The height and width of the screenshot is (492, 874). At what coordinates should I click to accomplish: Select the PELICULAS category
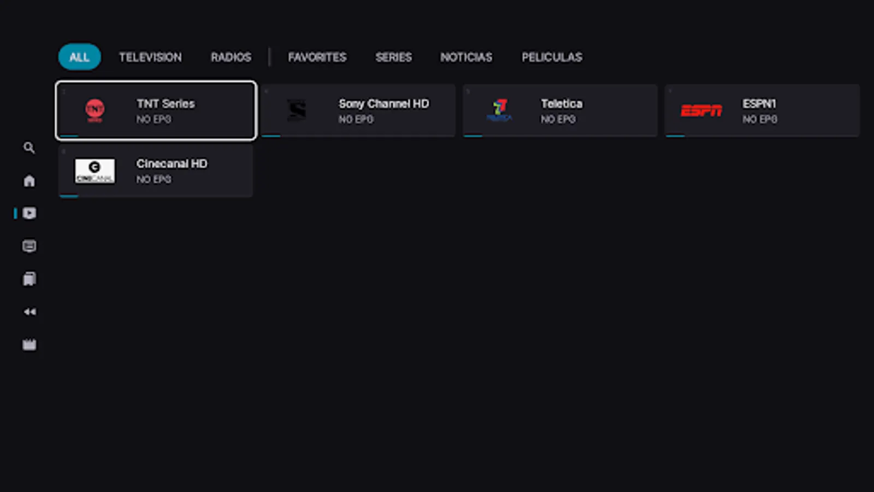[x=551, y=57]
